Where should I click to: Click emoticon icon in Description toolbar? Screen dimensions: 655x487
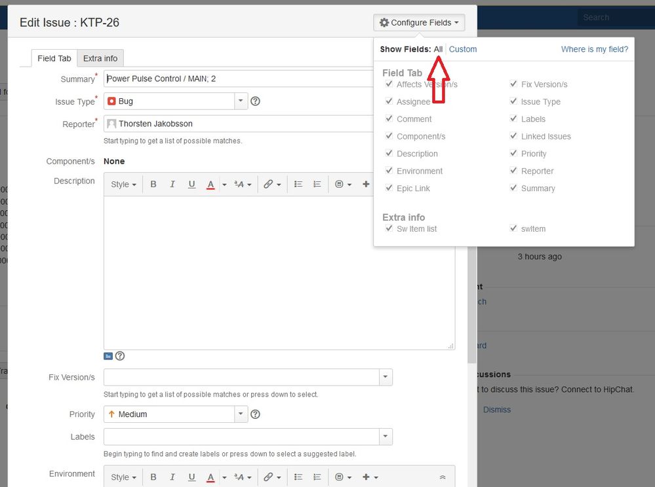tap(339, 184)
